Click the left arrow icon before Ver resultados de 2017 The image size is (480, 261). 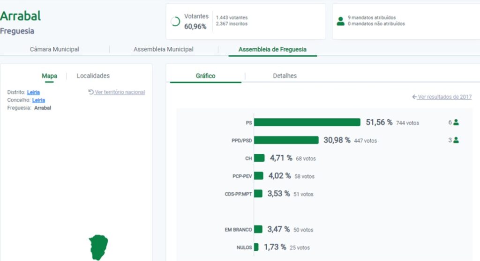(x=414, y=97)
